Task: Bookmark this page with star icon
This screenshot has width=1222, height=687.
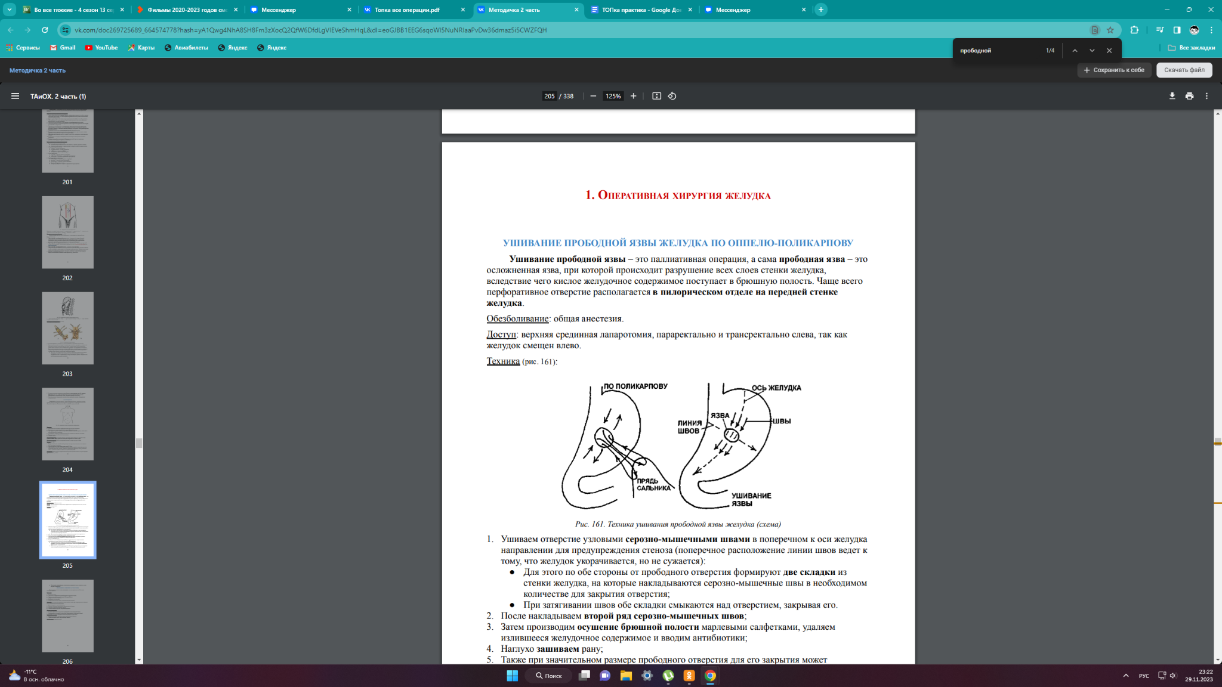Action: click(1110, 30)
